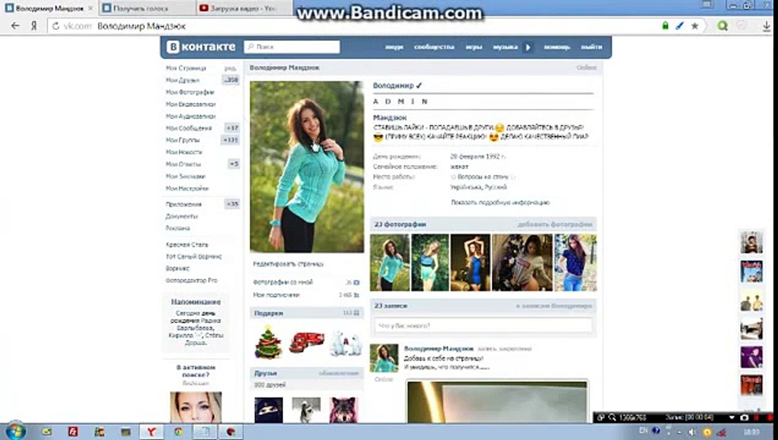Click 'добавить фотографии' link

click(x=555, y=224)
